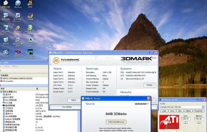
Task: Click the 字段 column header
Action: [17, 89]
